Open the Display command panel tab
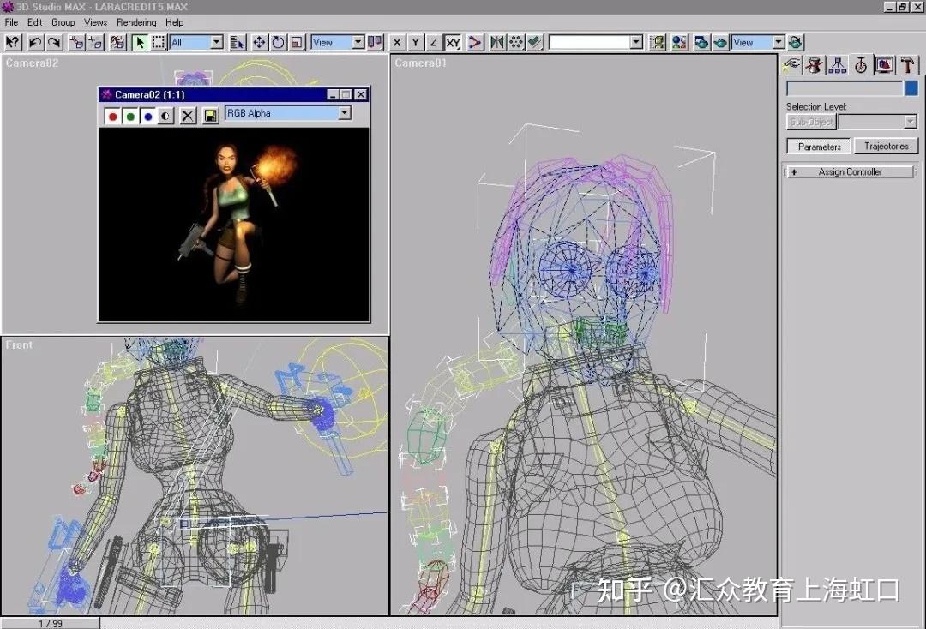 883,64
